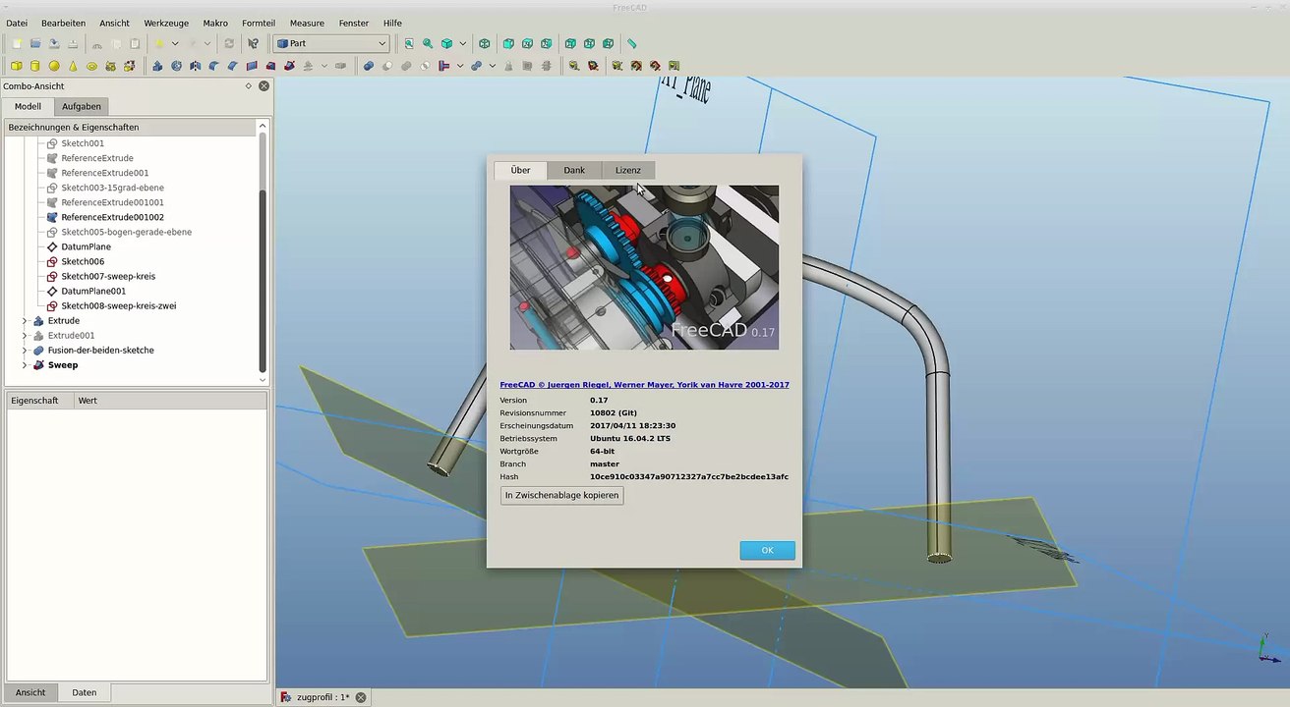Open the Datei menu

(x=17, y=23)
